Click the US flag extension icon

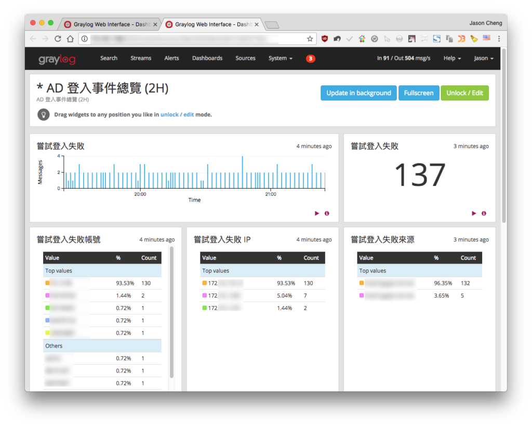point(486,38)
